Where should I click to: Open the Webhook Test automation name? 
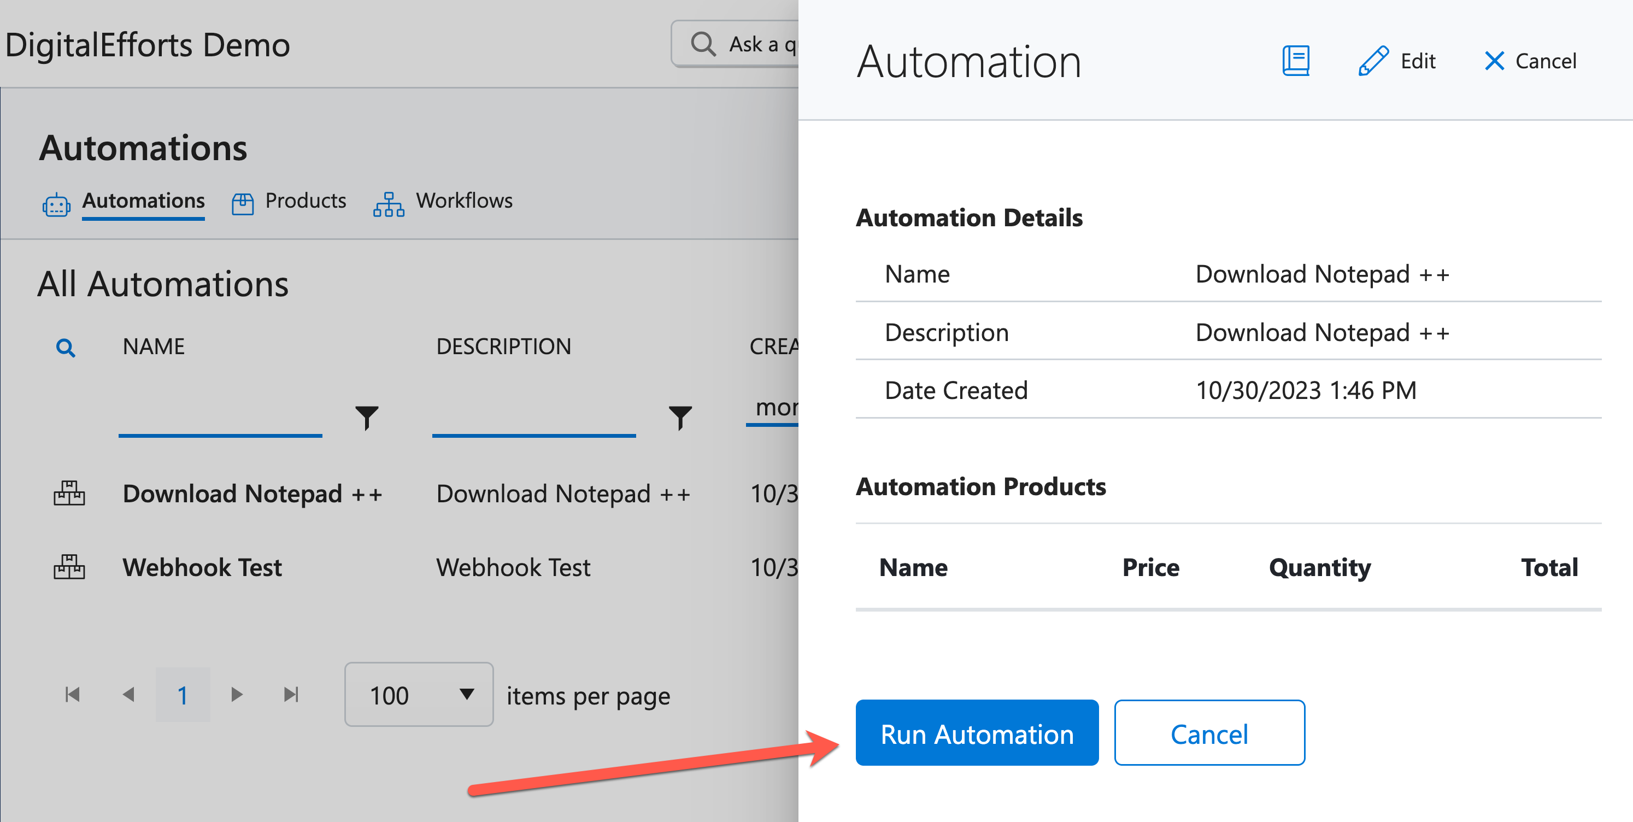[x=202, y=567]
